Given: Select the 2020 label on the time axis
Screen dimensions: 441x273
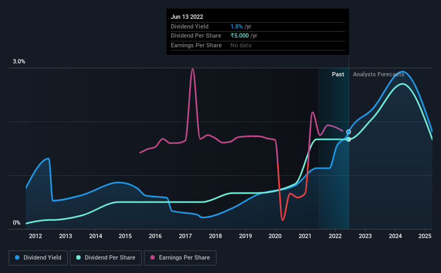Looking at the screenshot, I should 275,236.
